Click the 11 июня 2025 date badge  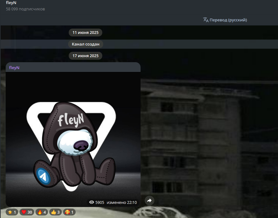pyautogui.click(x=85, y=32)
